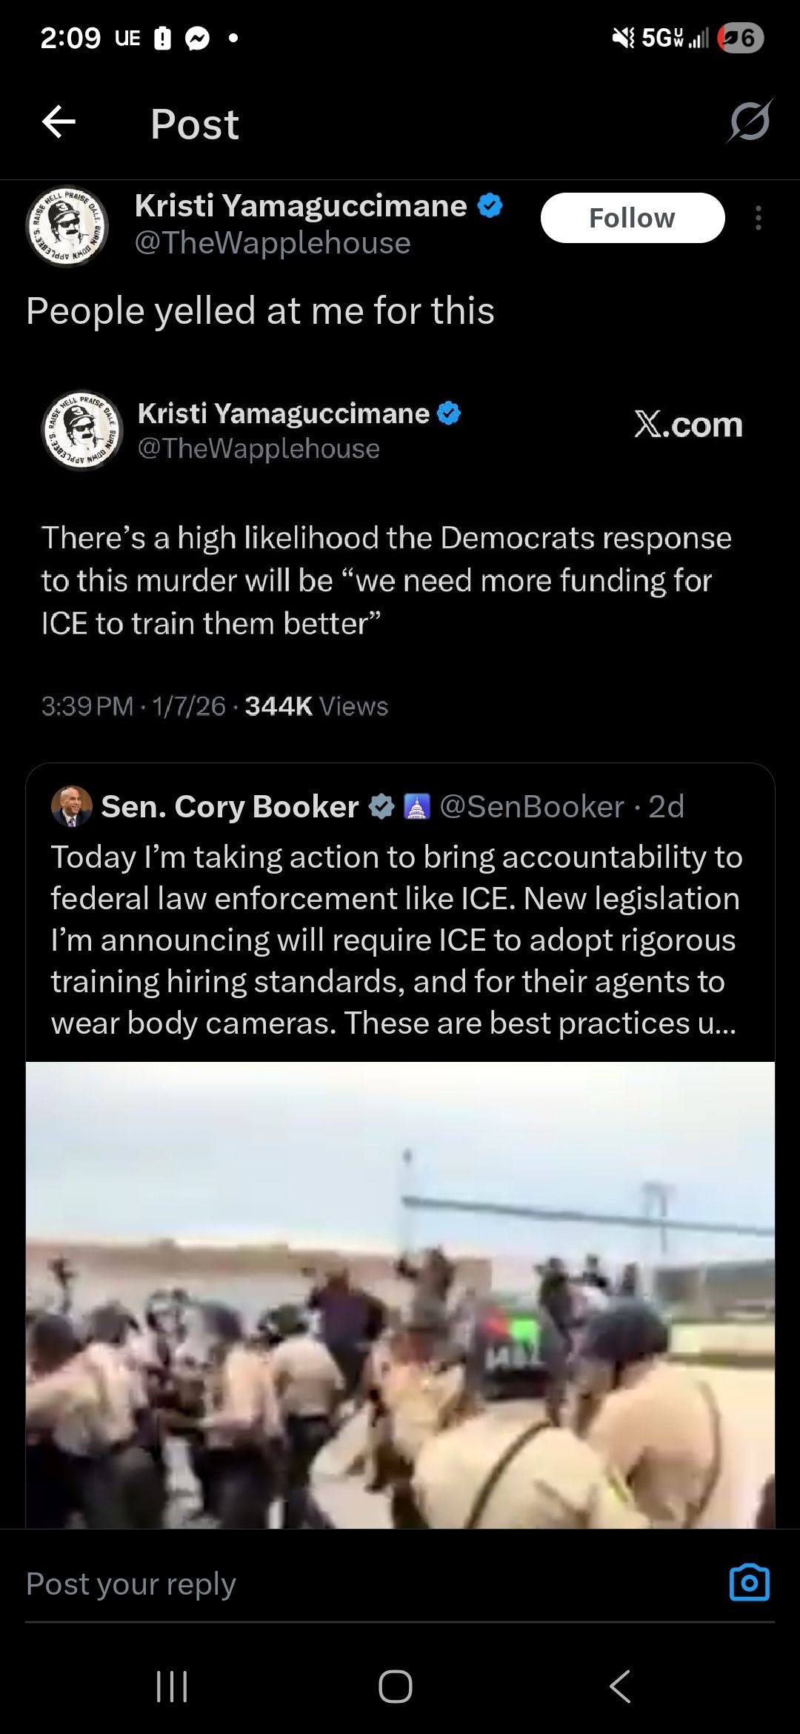Open the X.com link label
Viewport: 800px width, 1734px height.
click(x=688, y=425)
